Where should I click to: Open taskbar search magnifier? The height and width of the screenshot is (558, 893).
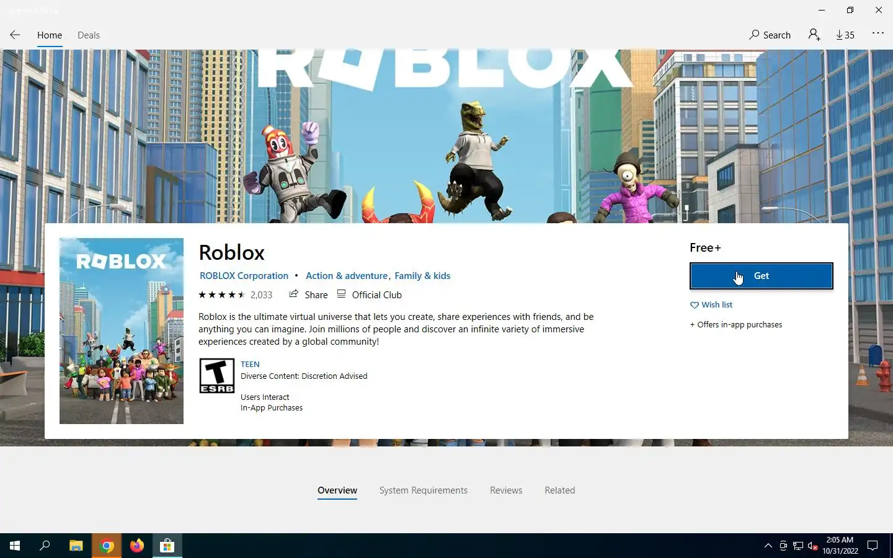[45, 546]
